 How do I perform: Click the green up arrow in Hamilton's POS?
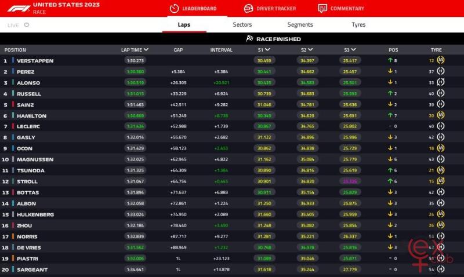click(x=390, y=115)
